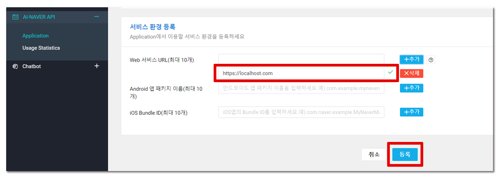500x181 pixels.
Task: Click the 취소 cancel button
Action: (374, 154)
